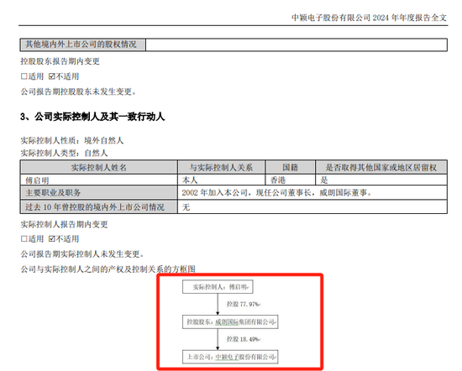
Task: Click the sentence 公司报告期实际控制人未发生变更。
Action: [82, 253]
